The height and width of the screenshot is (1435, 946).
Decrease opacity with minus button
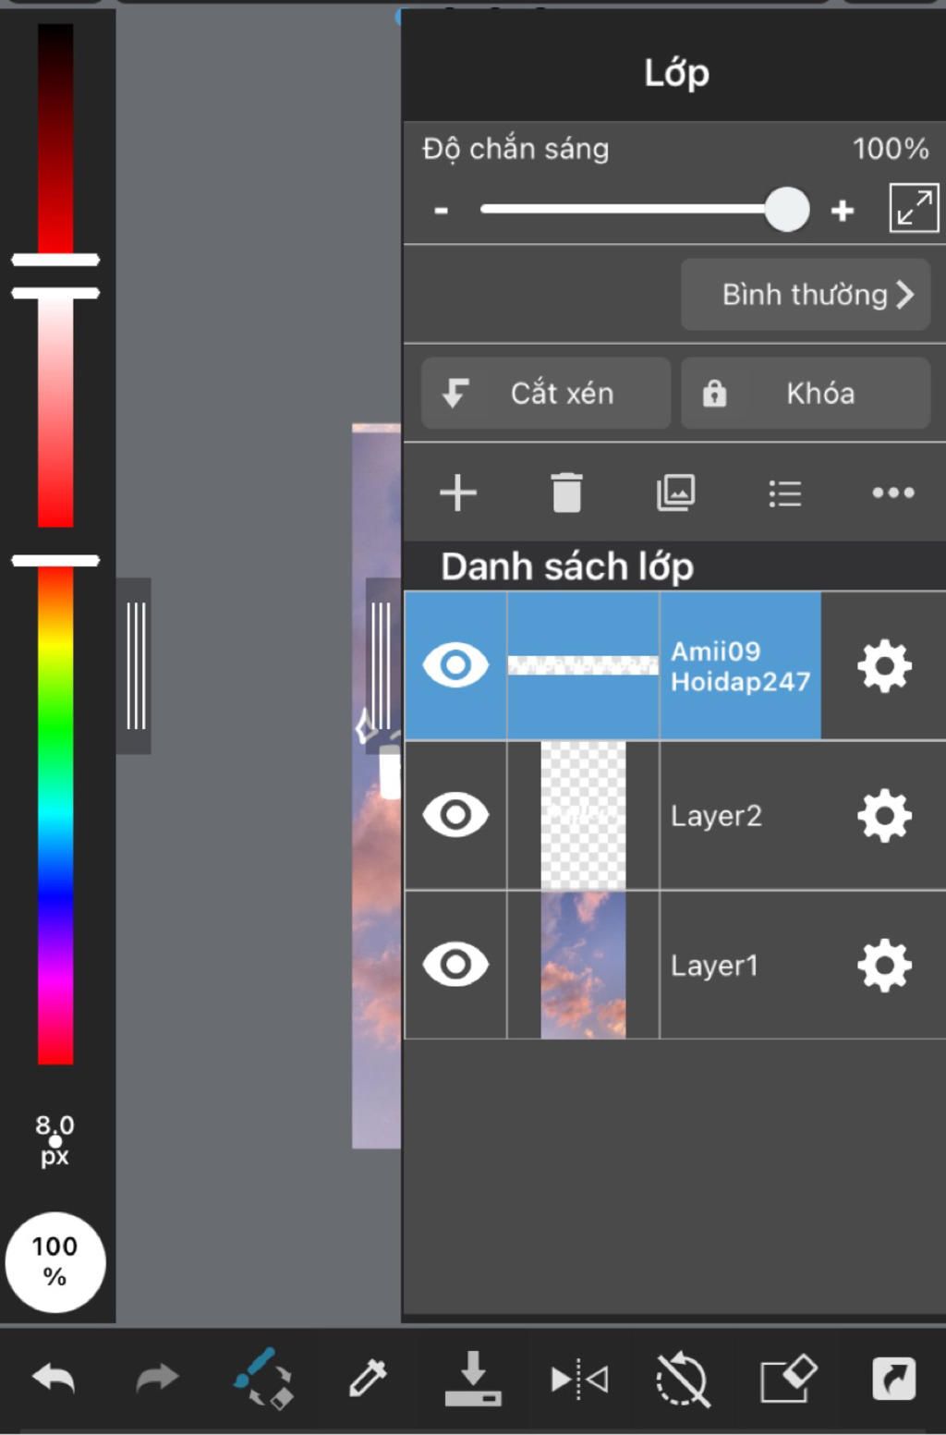pyautogui.click(x=442, y=211)
